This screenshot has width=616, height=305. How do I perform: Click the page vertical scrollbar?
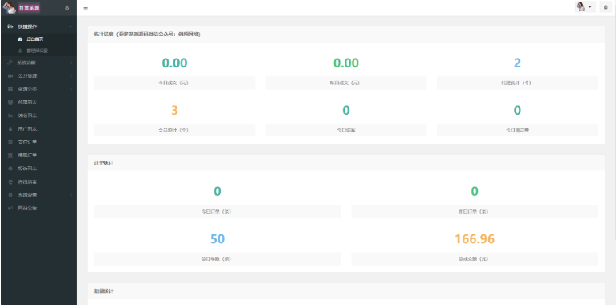(614, 118)
